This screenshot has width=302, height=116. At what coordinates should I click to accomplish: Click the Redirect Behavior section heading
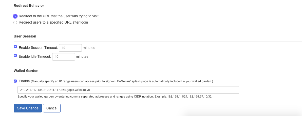click(29, 6)
